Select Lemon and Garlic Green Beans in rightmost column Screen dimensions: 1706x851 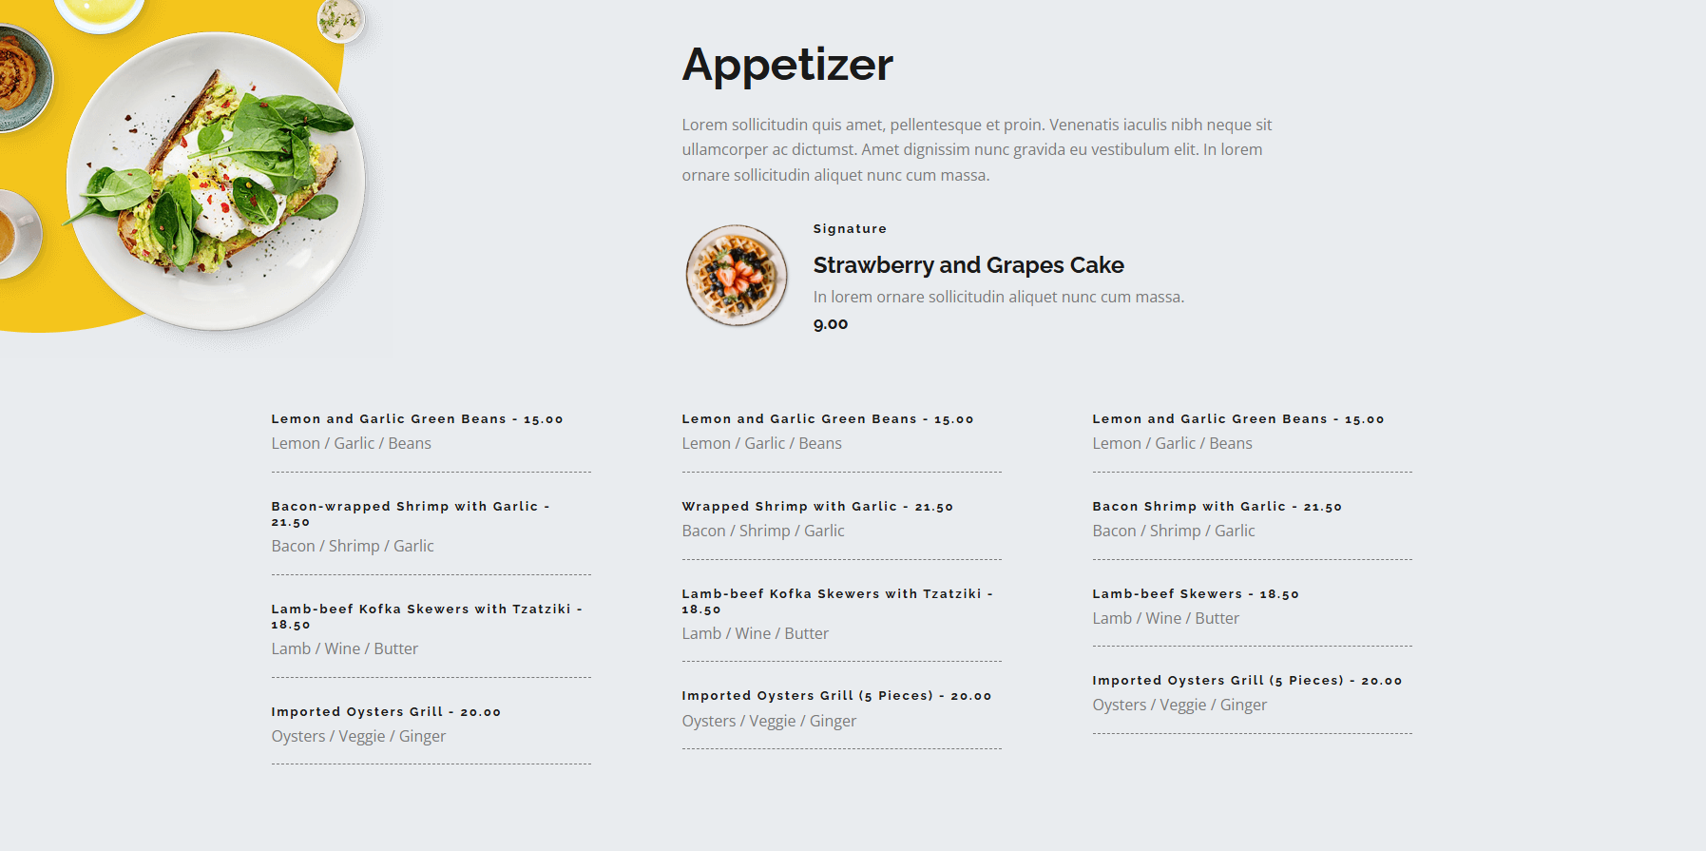pos(1237,419)
